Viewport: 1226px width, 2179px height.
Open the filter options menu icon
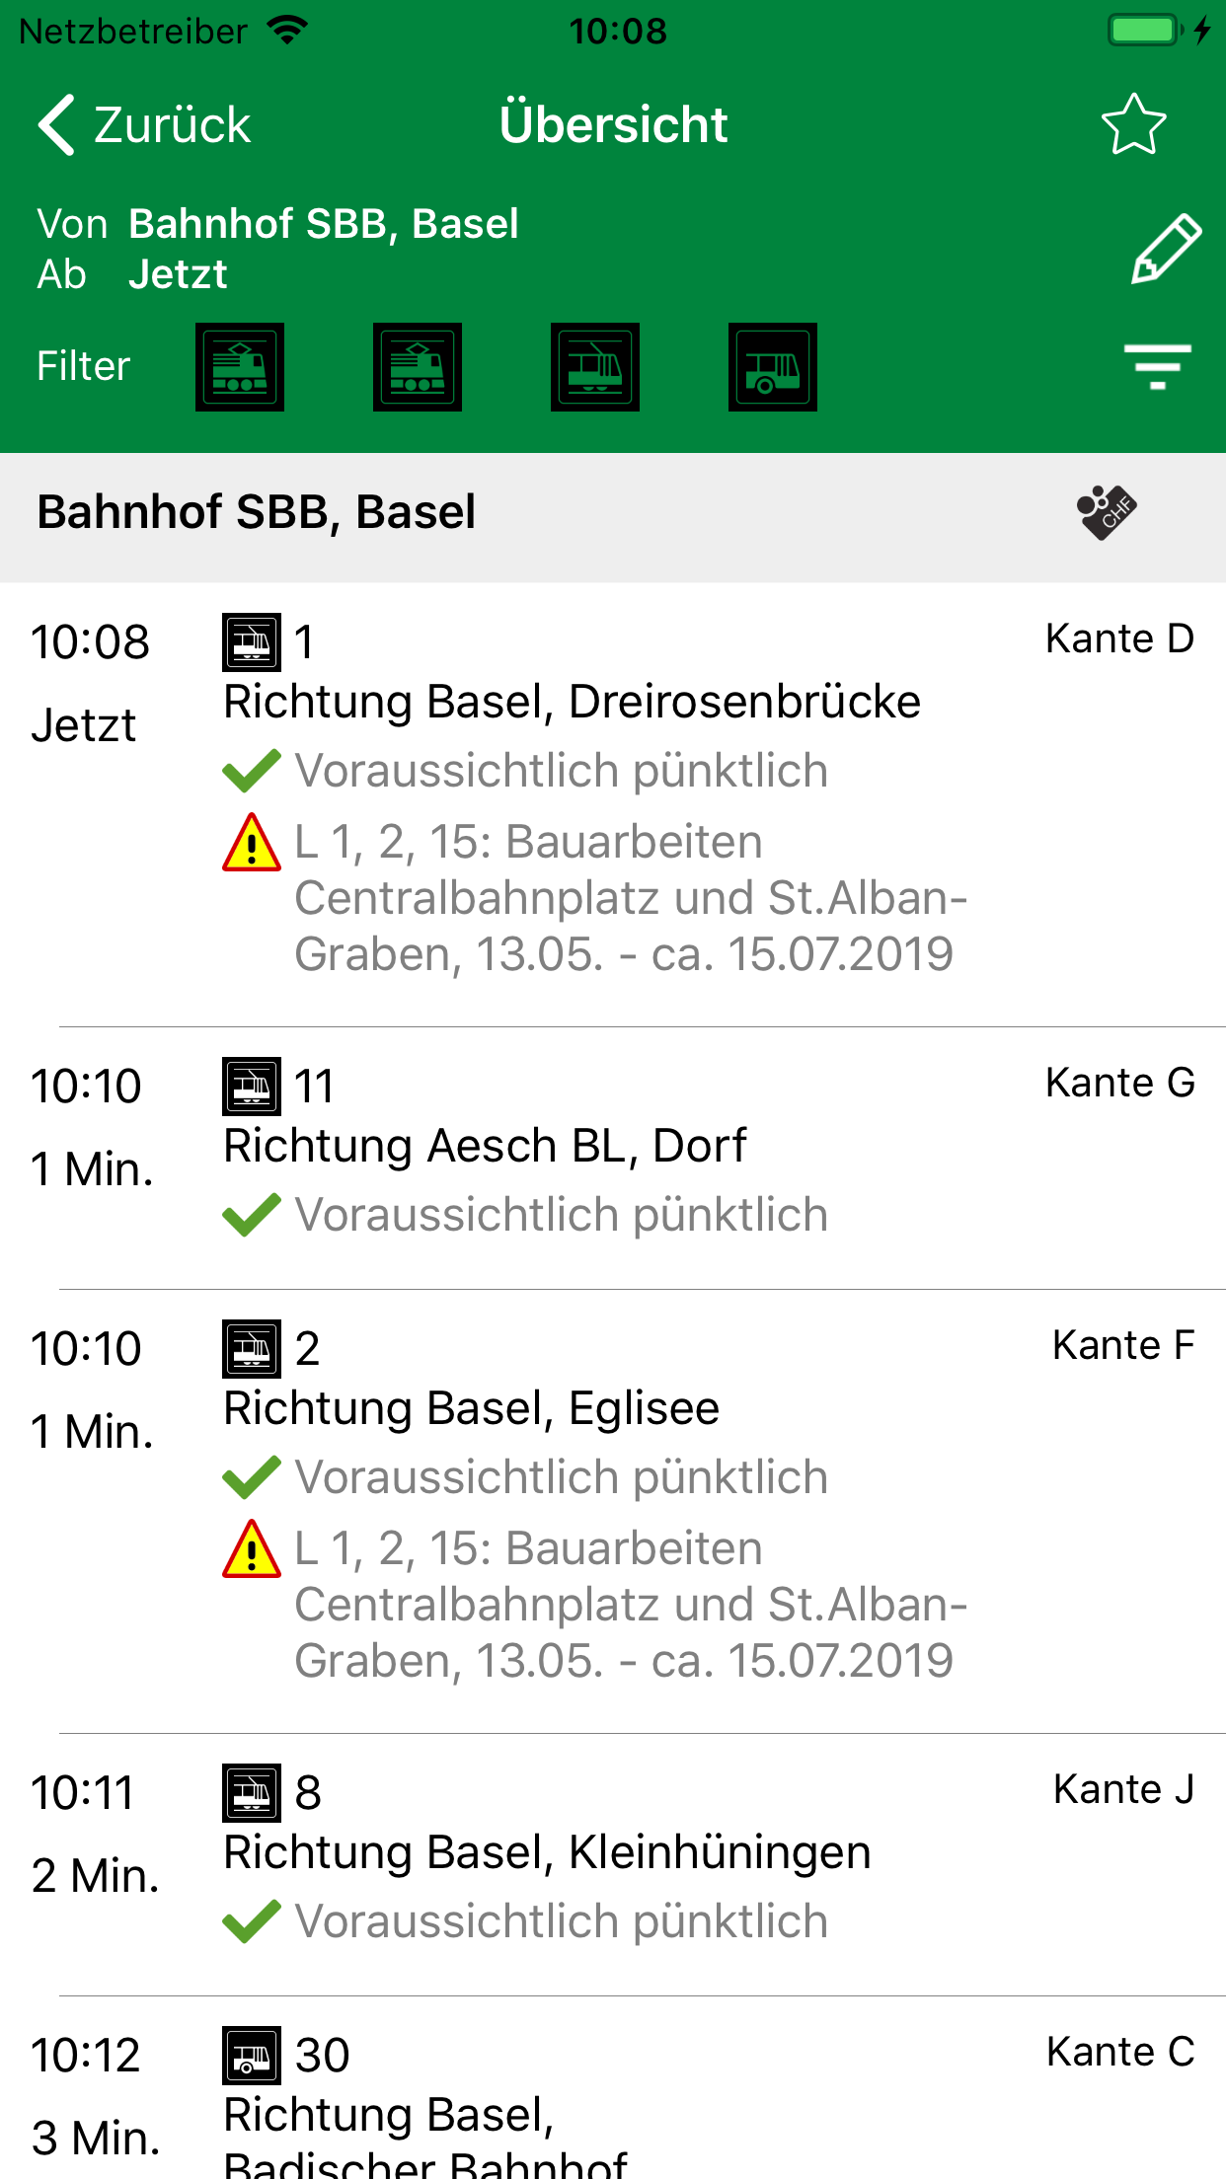tap(1157, 367)
